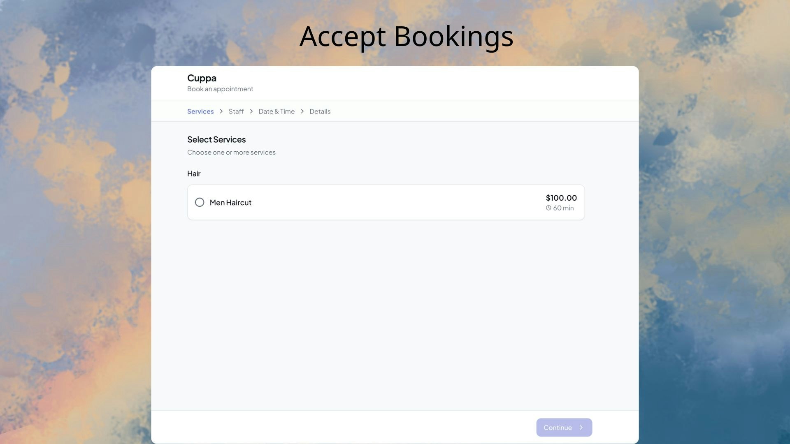790x444 pixels.
Task: Click the Cuppa business name heading
Action: [x=202, y=78]
